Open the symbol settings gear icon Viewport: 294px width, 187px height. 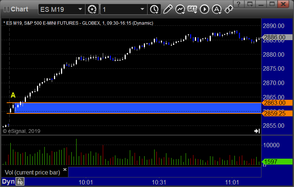[92, 9]
